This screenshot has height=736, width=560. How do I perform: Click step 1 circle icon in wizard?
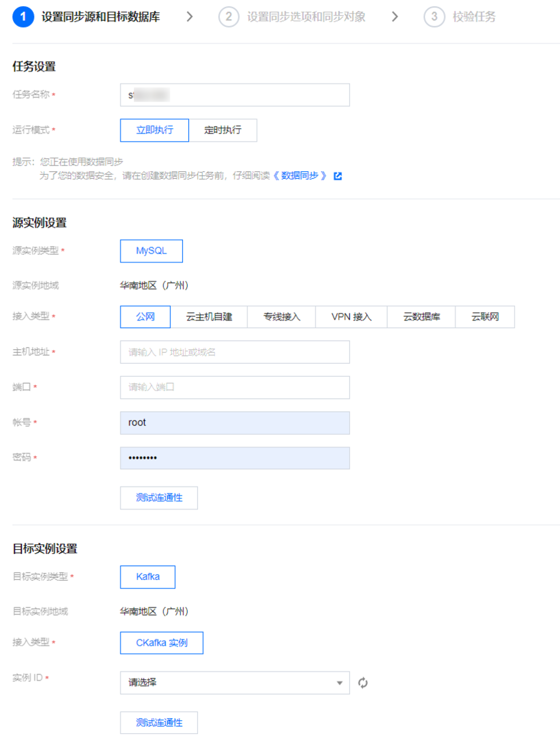pos(23,17)
